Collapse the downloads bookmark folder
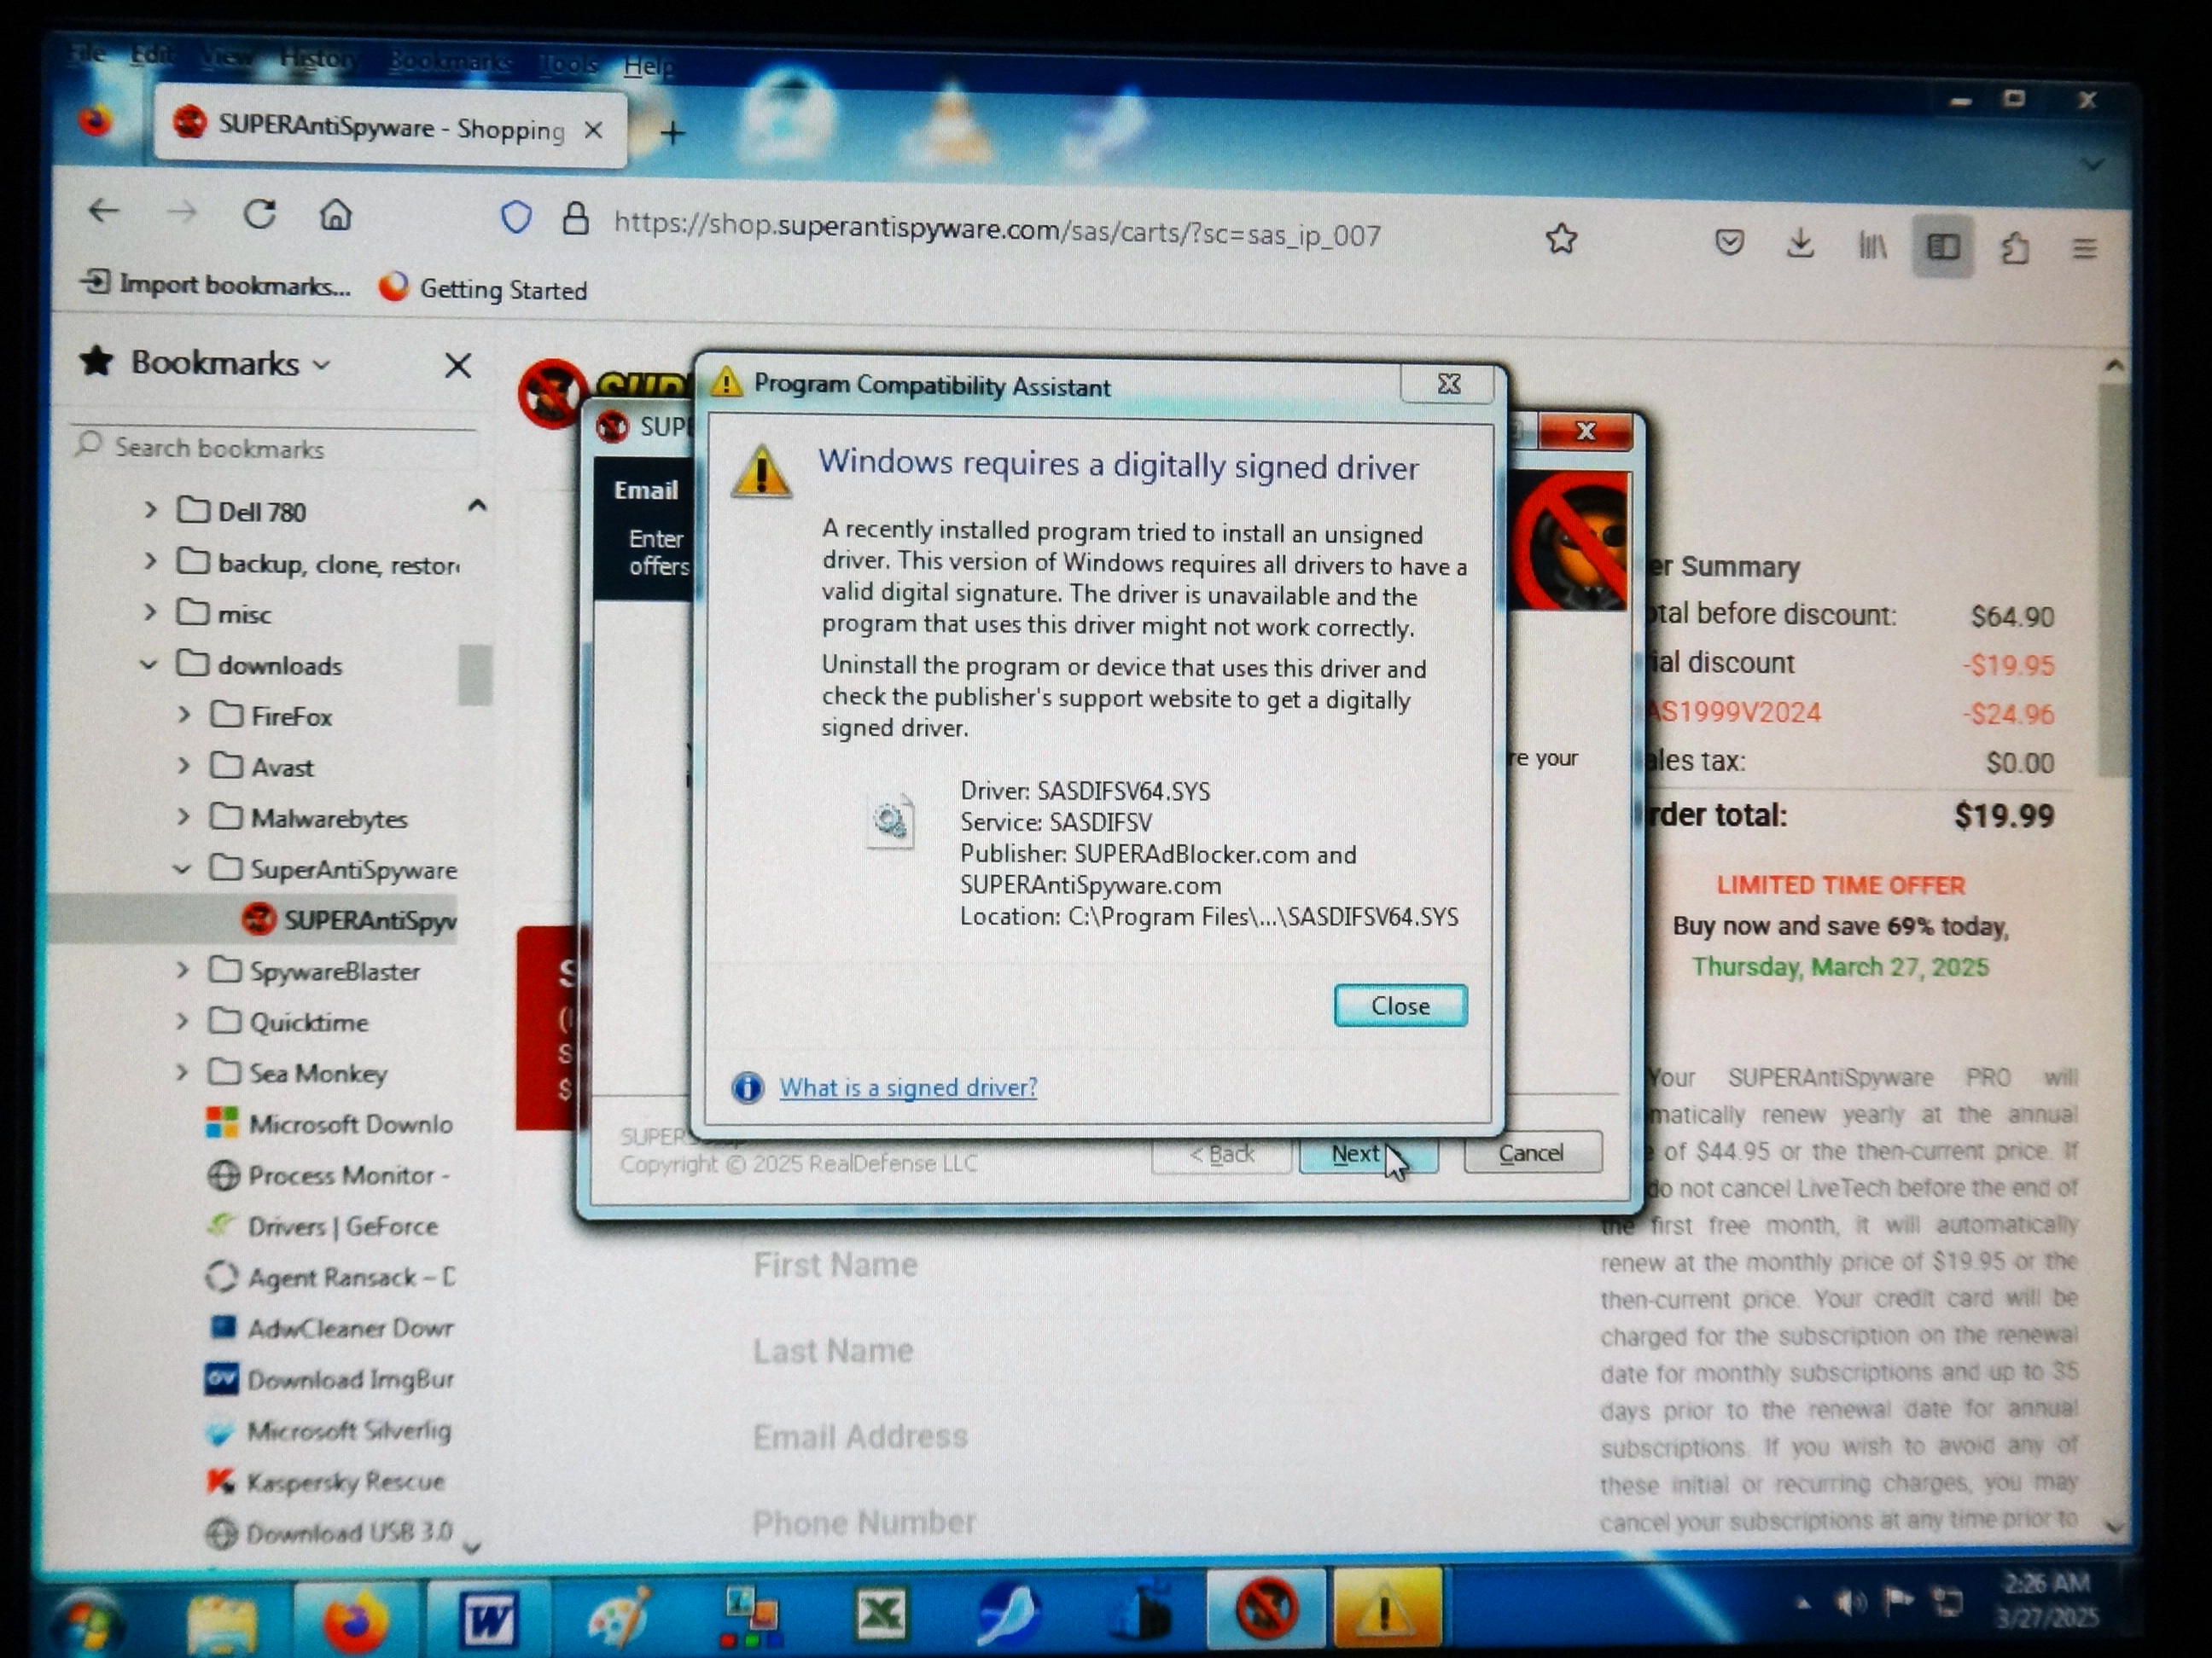Image resolution: width=2212 pixels, height=1658 pixels. pos(149,664)
